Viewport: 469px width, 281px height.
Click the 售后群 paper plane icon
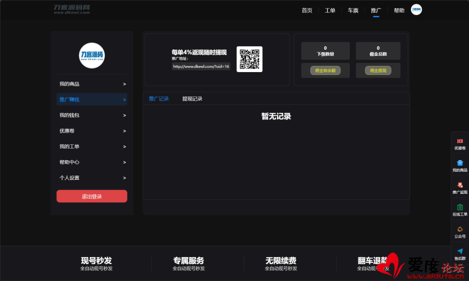click(460, 251)
